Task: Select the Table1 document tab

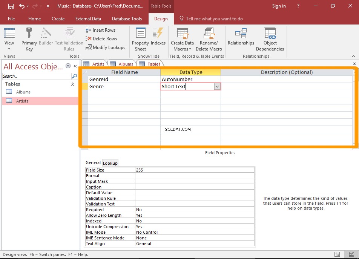Action: [150, 64]
